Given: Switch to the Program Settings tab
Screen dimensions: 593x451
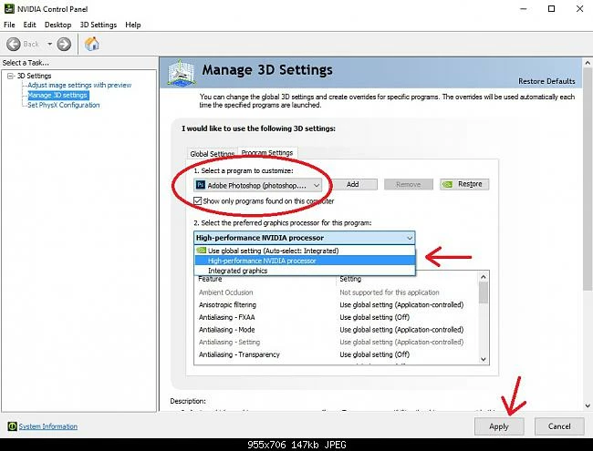Looking at the screenshot, I should [x=267, y=152].
